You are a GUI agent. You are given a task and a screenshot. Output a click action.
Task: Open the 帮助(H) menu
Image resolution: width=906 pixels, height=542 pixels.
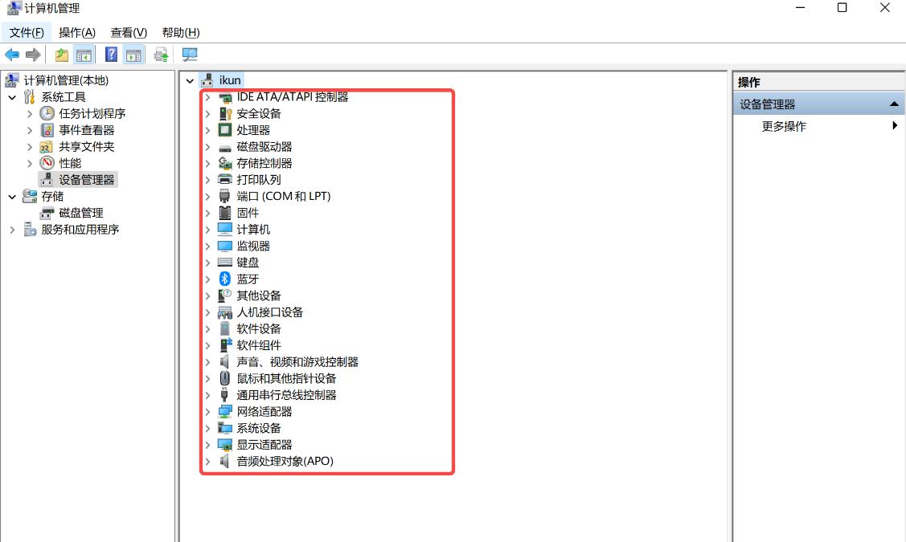click(x=181, y=32)
